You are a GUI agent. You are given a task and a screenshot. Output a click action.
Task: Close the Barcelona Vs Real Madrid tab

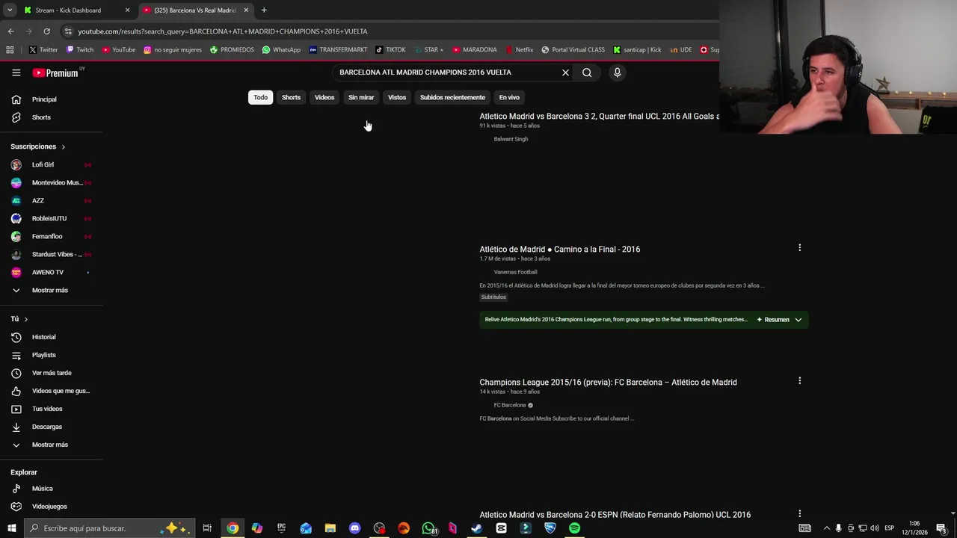coord(246,10)
